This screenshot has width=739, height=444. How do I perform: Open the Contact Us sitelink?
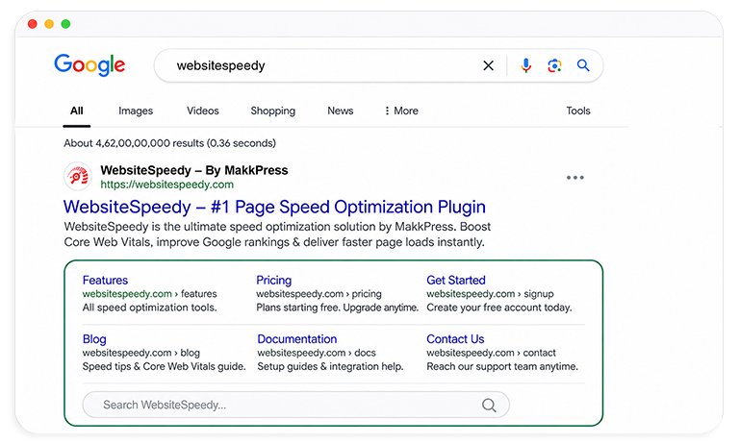455,339
